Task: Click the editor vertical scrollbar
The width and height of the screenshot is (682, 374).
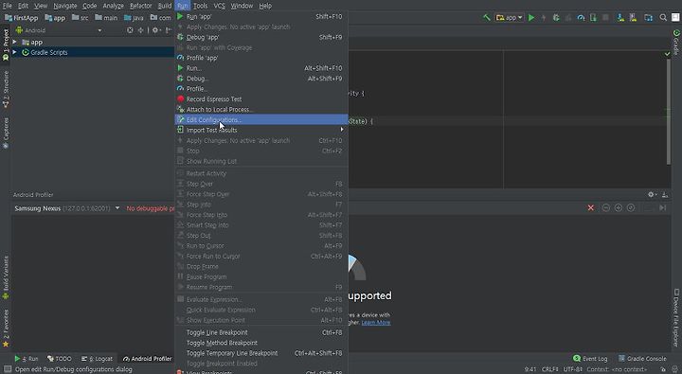Action: pos(668,112)
